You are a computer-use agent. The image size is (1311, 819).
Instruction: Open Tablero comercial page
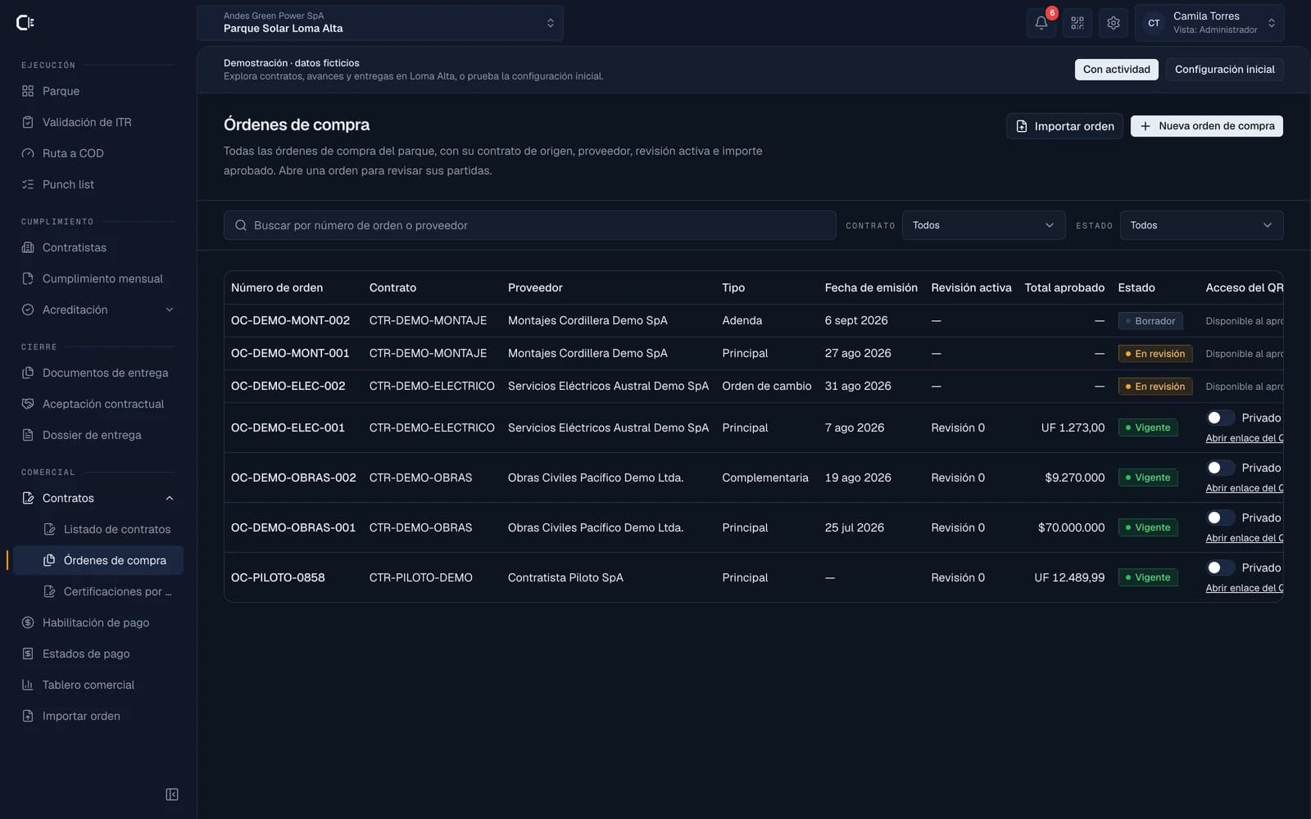tap(98, 685)
